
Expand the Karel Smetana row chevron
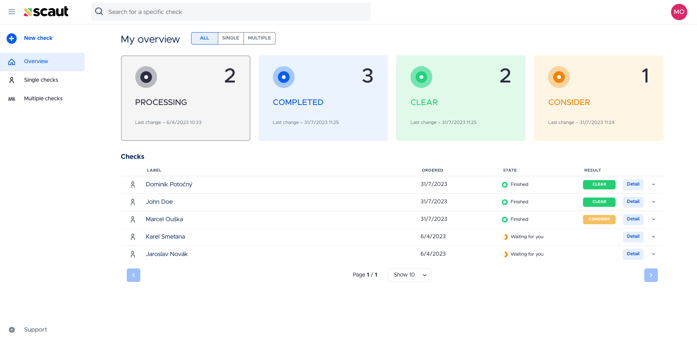tap(654, 237)
